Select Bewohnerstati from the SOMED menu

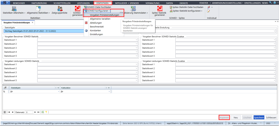104,27
